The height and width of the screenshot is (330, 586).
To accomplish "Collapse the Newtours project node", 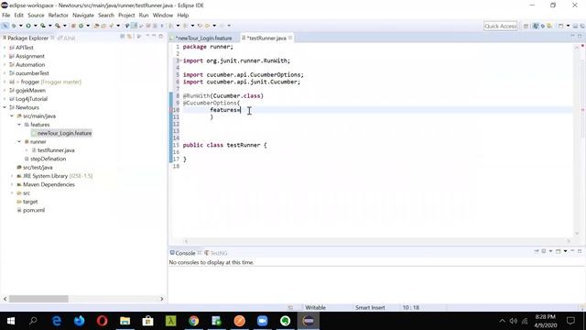I will (x=5, y=107).
